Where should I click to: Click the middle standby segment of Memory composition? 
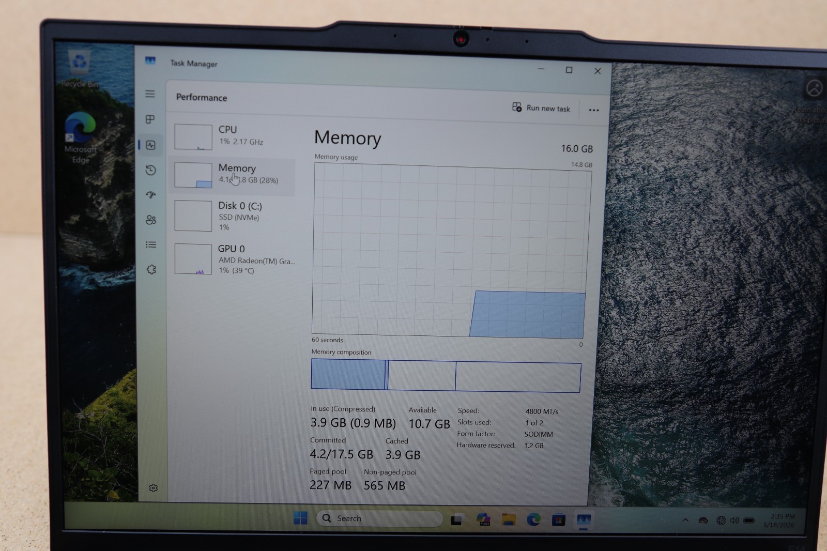coord(422,376)
